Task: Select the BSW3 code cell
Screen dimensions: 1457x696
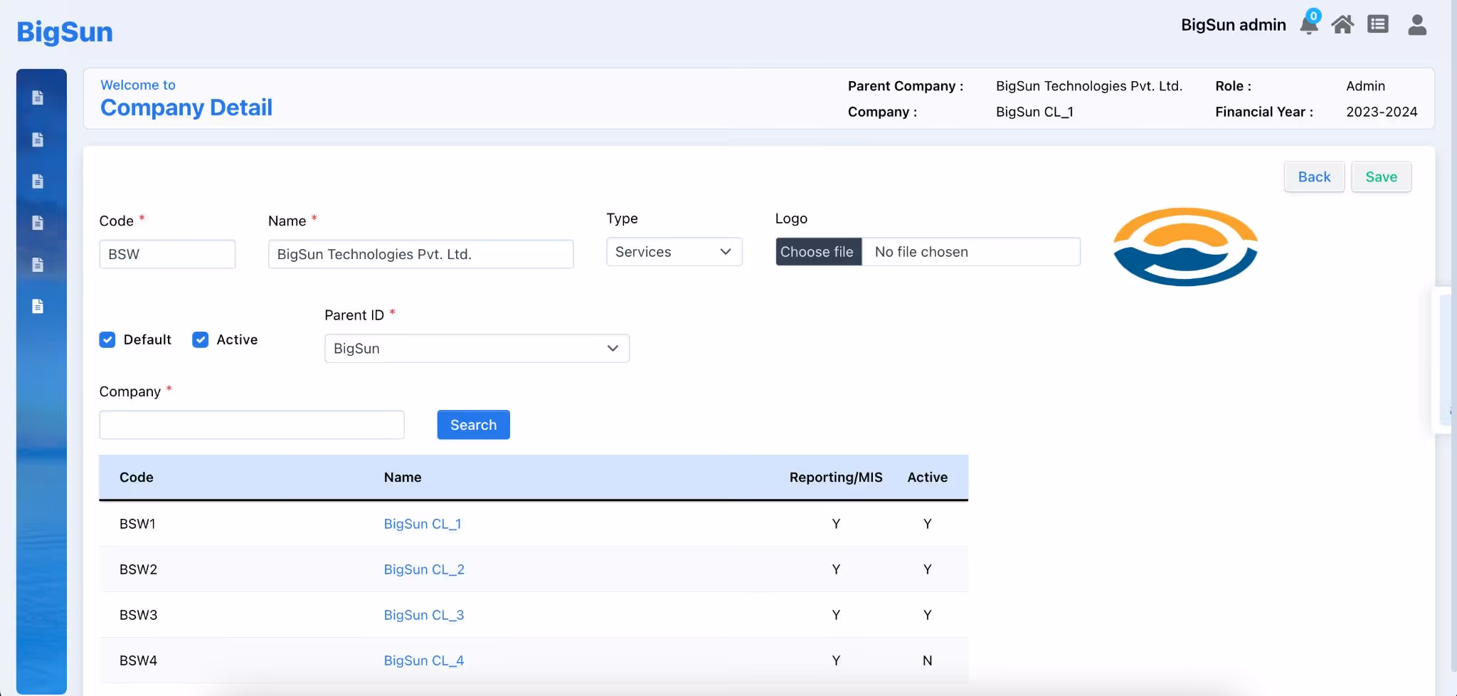Action: (138, 615)
